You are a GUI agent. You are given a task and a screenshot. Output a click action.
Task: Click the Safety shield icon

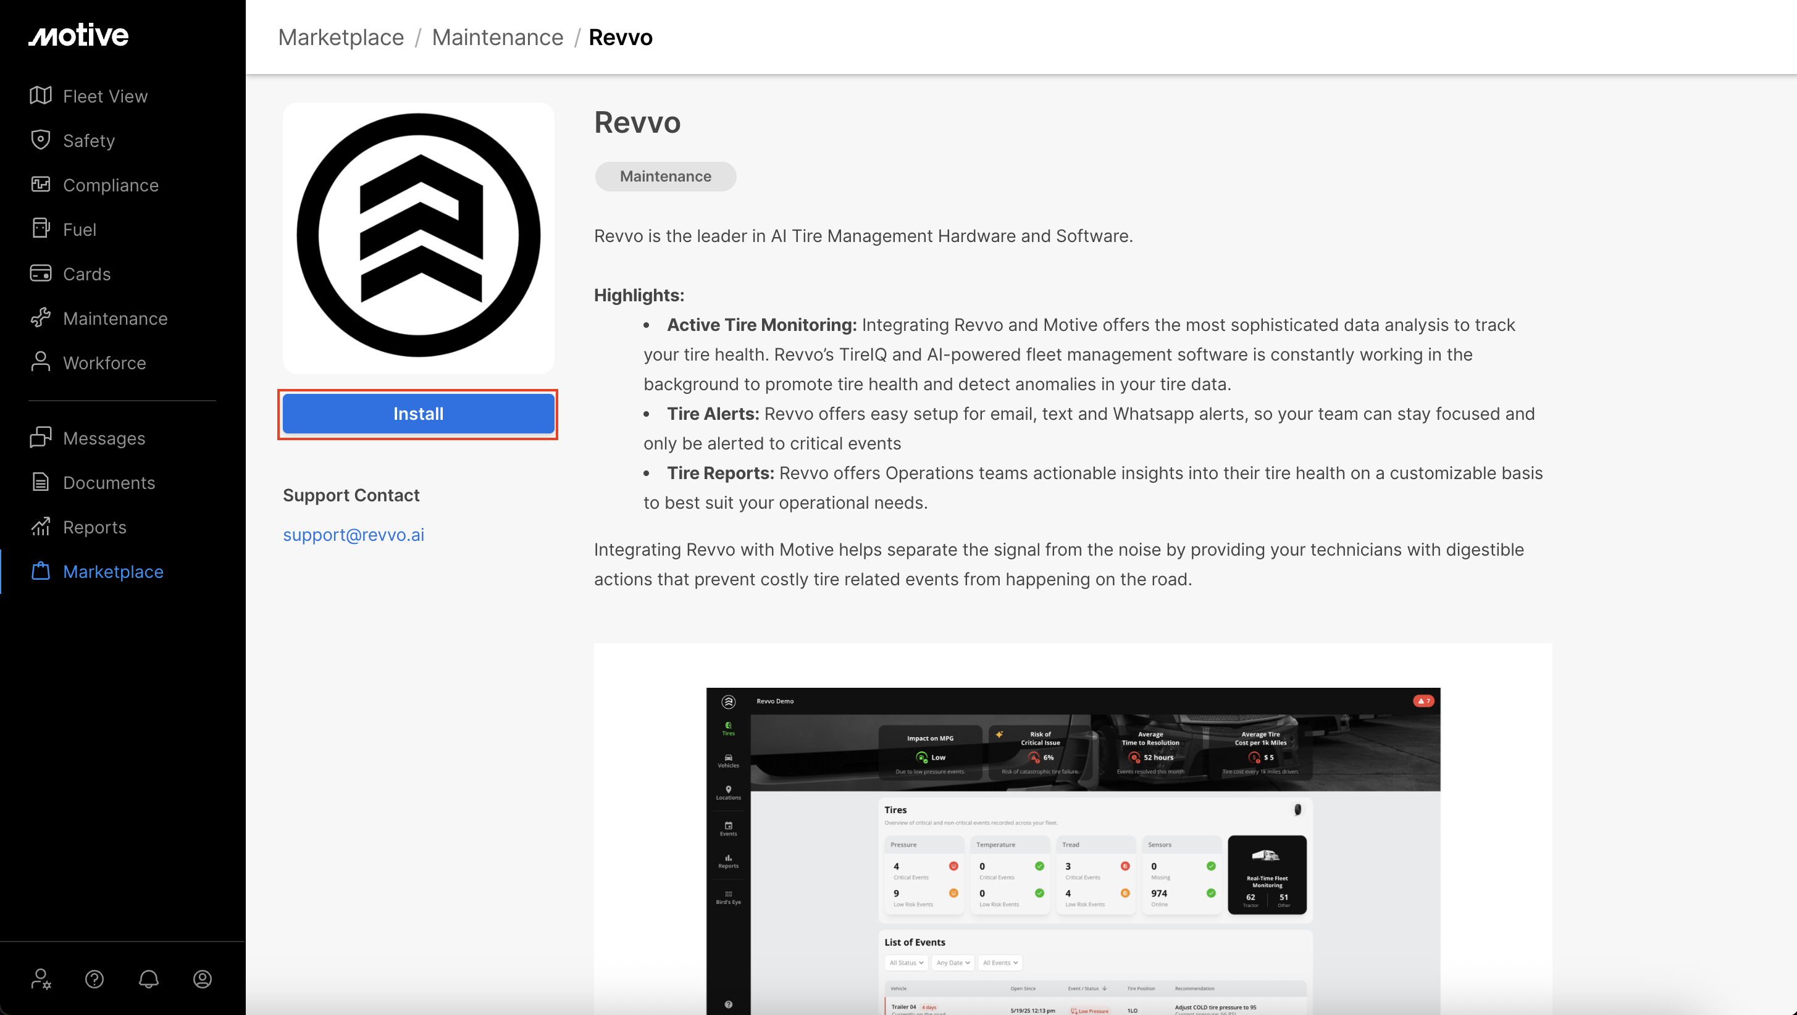point(41,140)
